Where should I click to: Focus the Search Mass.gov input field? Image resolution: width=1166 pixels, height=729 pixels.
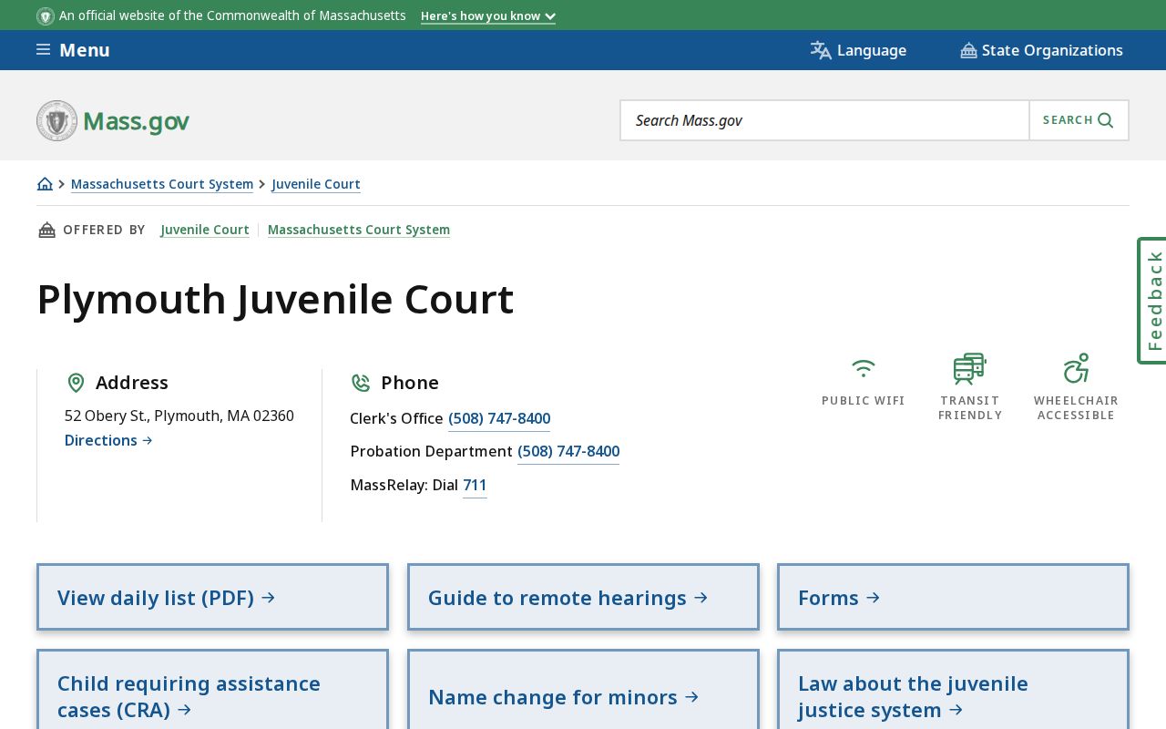point(825,120)
